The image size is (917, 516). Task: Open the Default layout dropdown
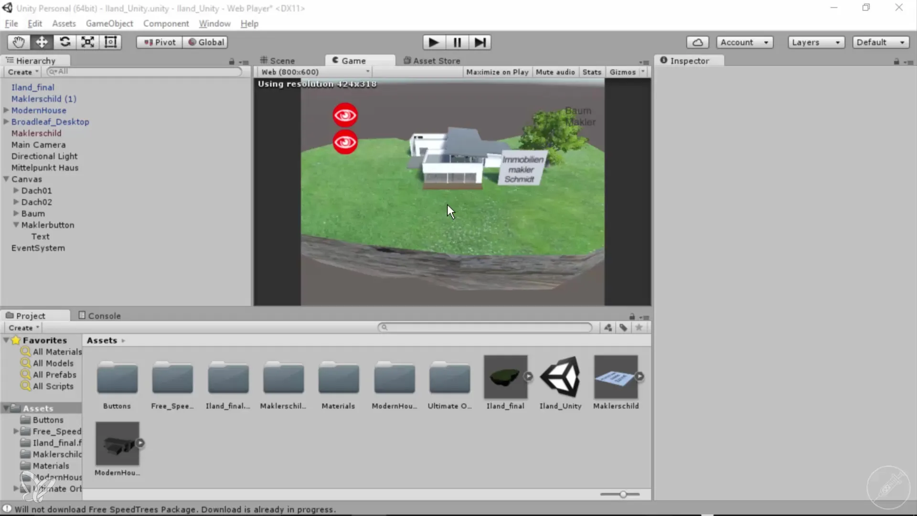pyautogui.click(x=881, y=42)
